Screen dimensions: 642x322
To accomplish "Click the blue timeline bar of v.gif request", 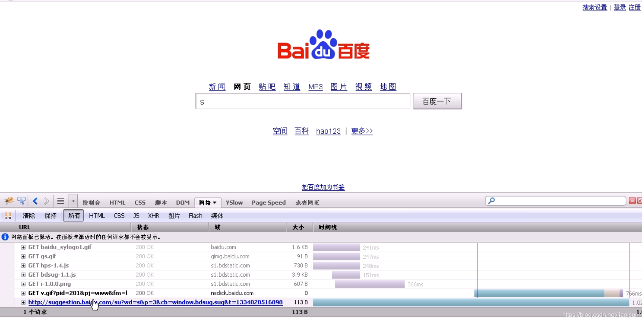I will click(539, 293).
